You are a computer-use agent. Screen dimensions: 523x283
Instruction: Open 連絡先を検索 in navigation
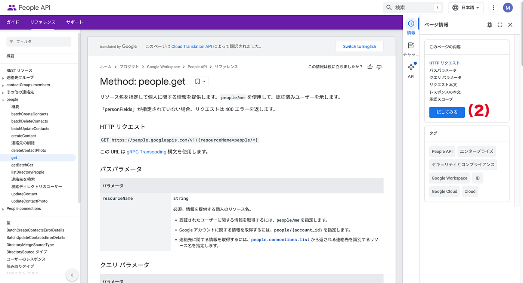coord(23,180)
